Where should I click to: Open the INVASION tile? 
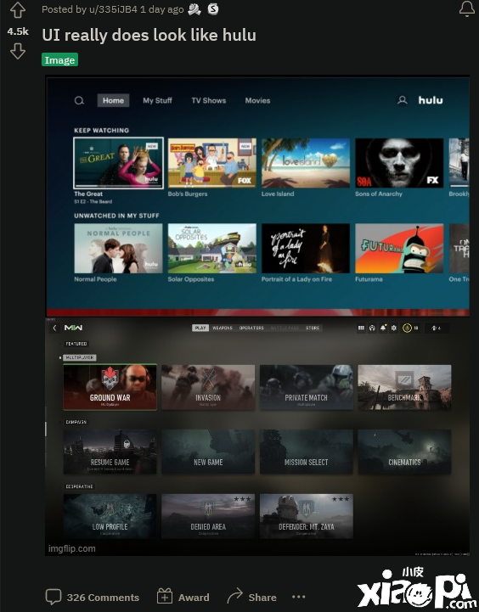(208, 387)
